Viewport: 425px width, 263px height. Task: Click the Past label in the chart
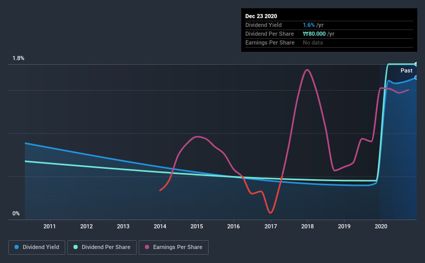pos(406,70)
